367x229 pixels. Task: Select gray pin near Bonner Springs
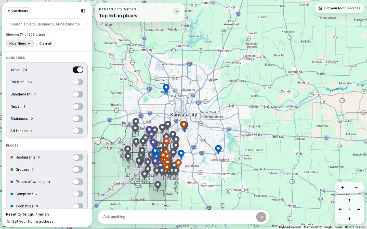coord(136,122)
